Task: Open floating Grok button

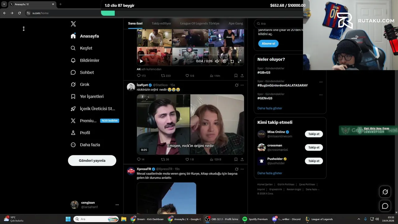Action: coord(385,192)
